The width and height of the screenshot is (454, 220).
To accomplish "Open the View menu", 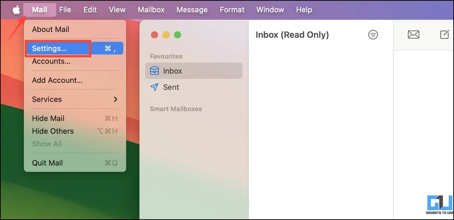I will pyautogui.click(x=117, y=10).
